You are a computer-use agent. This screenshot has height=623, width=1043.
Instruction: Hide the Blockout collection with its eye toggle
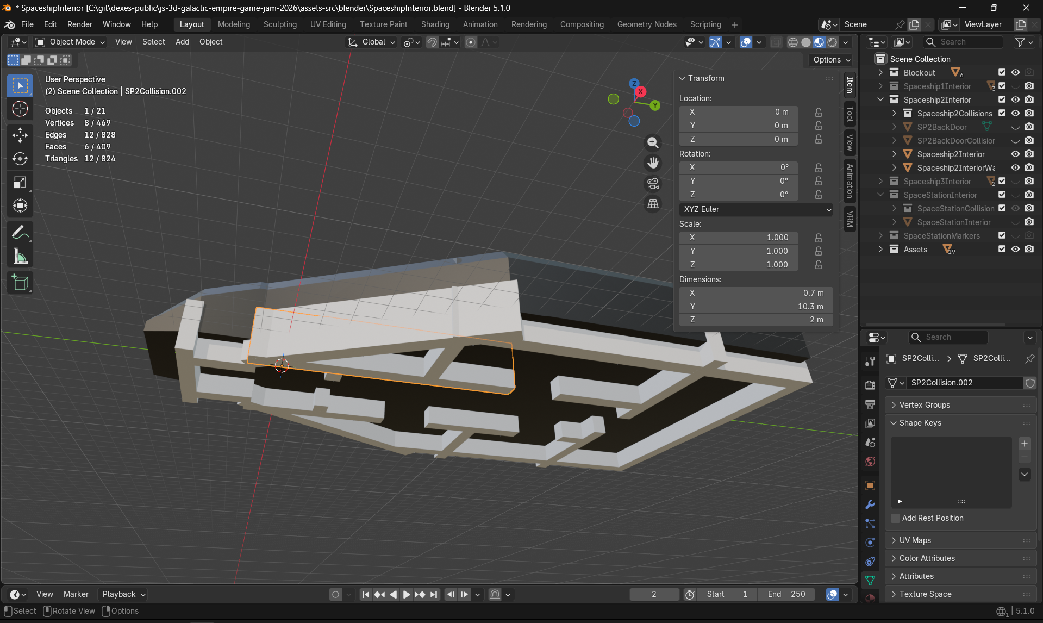point(1015,72)
